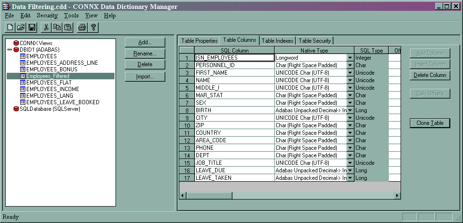This screenshot has height=223, width=463.
Task: Click the Add... button
Action: [145, 43]
